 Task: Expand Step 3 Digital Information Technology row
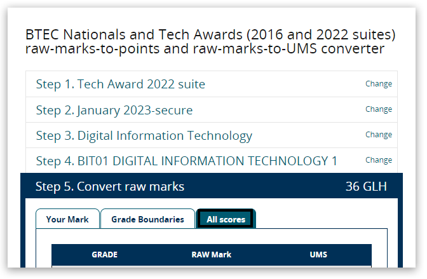point(144,135)
